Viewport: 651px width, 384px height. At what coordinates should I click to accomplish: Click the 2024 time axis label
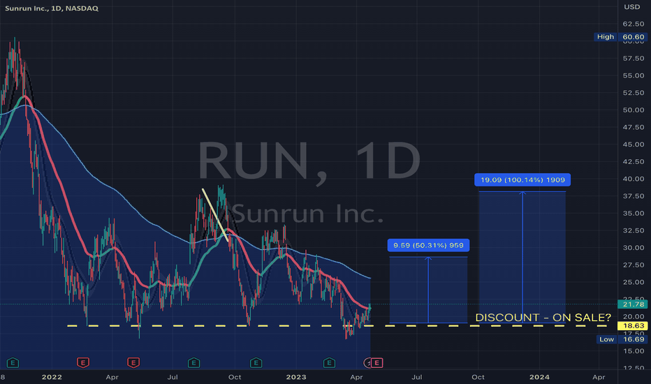click(x=539, y=377)
